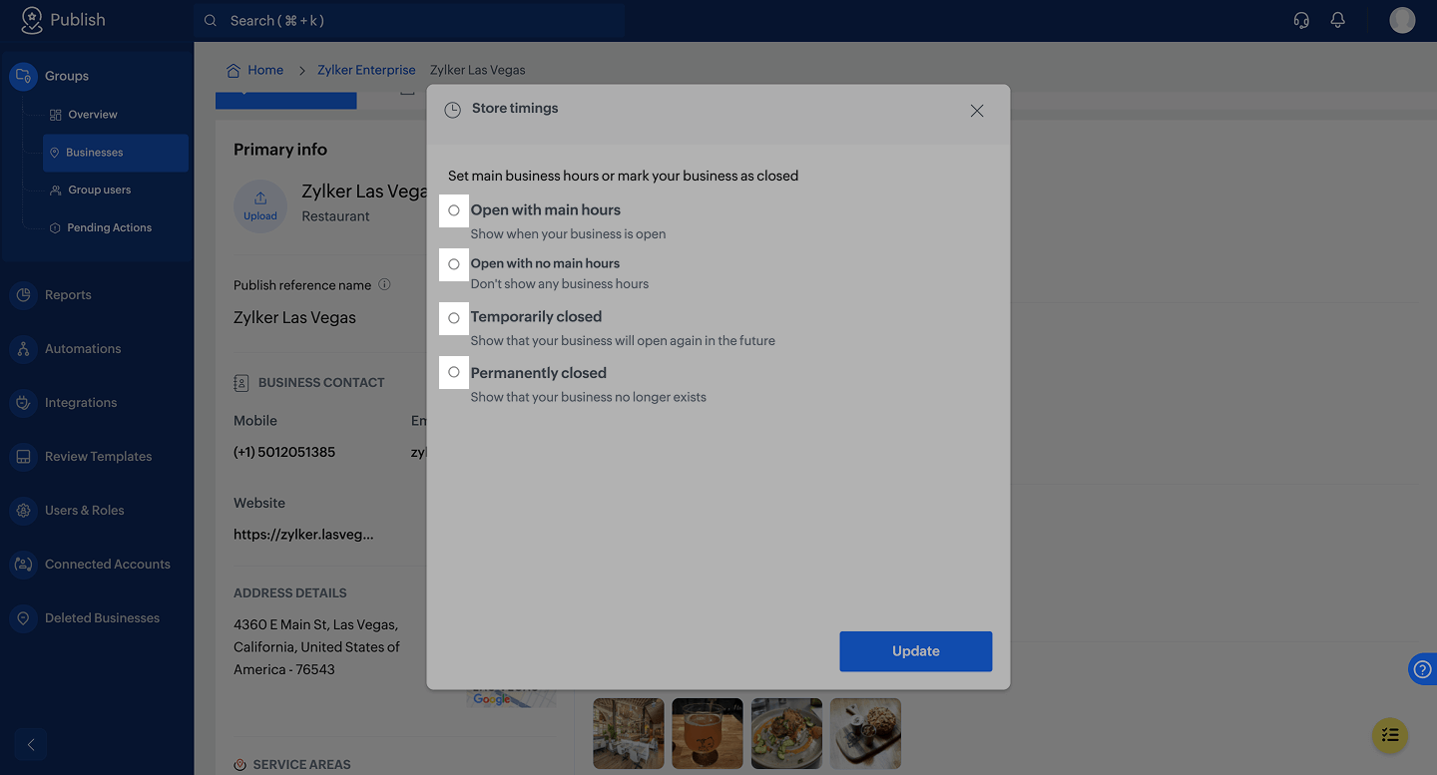
Task: Open the notifications bell
Action: pos(1338,20)
